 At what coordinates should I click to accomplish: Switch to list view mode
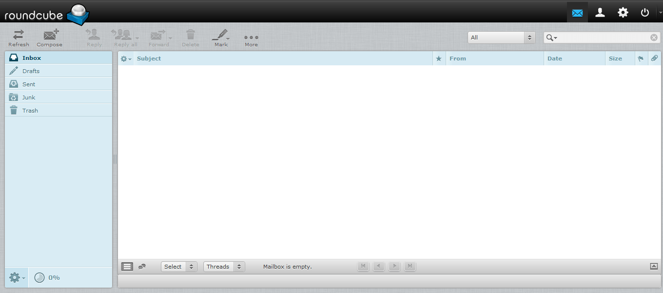pos(127,267)
